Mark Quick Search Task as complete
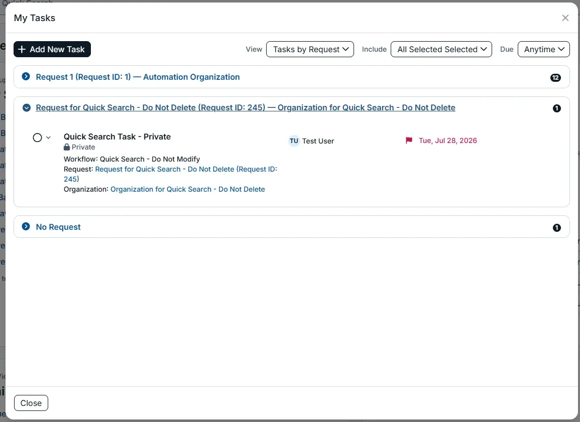 (37, 137)
